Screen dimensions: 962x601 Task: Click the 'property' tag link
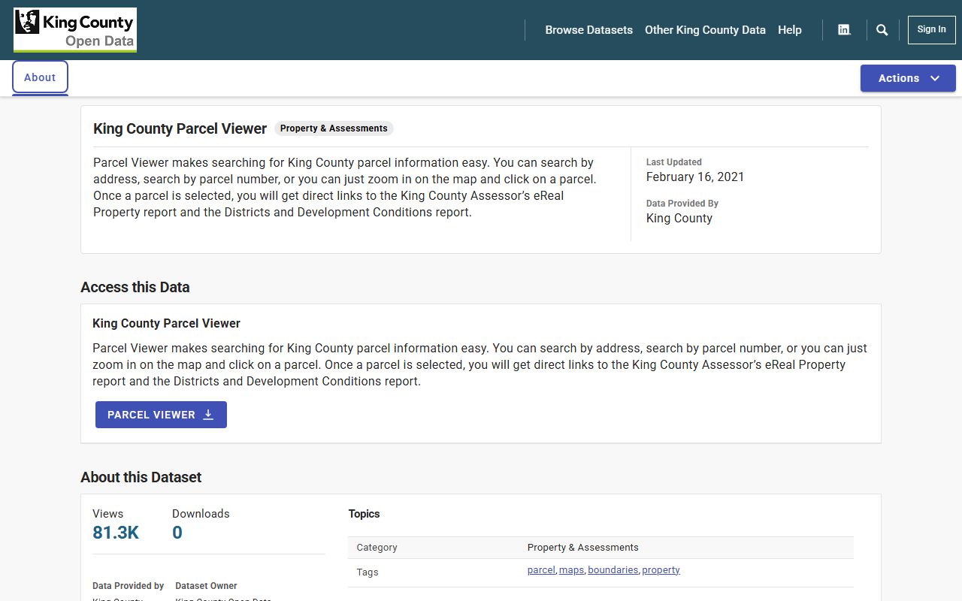click(661, 570)
